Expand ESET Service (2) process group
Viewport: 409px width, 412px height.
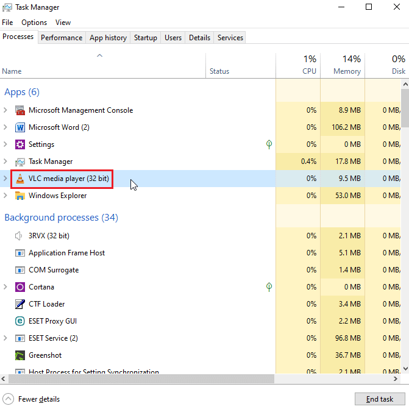5,338
